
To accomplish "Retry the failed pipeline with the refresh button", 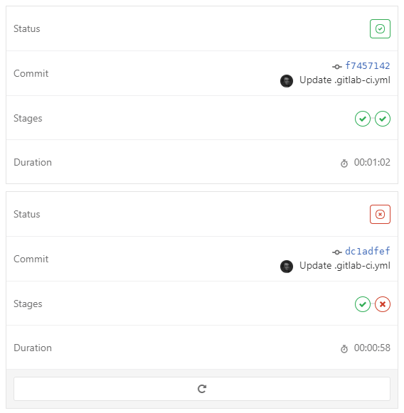I will coord(202,389).
